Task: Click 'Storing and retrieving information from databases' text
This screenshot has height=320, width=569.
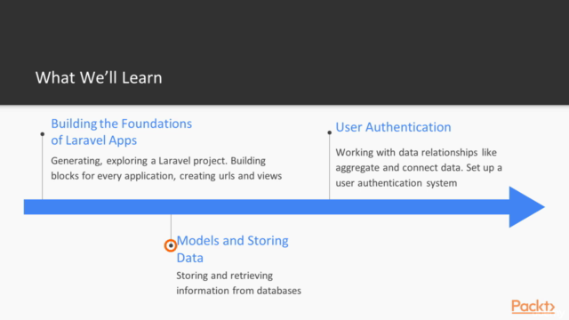Action: pos(239,283)
